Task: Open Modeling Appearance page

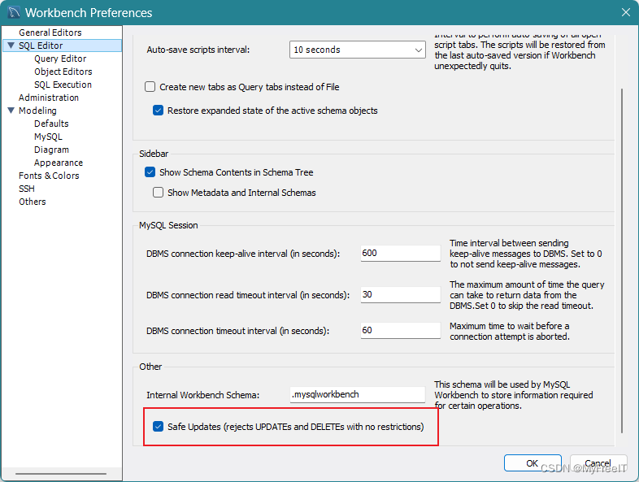Action: [59, 163]
